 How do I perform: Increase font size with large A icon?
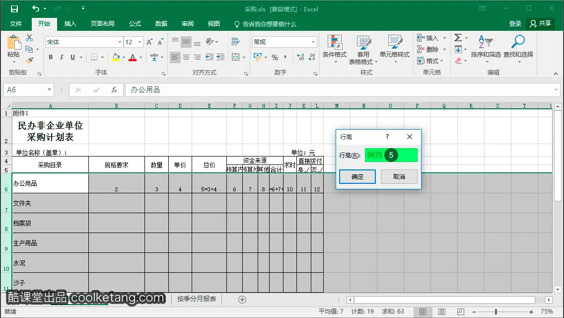coord(149,42)
